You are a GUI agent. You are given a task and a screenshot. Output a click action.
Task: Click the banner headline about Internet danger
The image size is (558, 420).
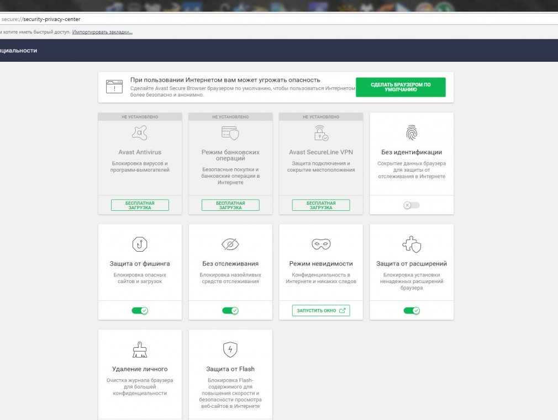pos(225,80)
